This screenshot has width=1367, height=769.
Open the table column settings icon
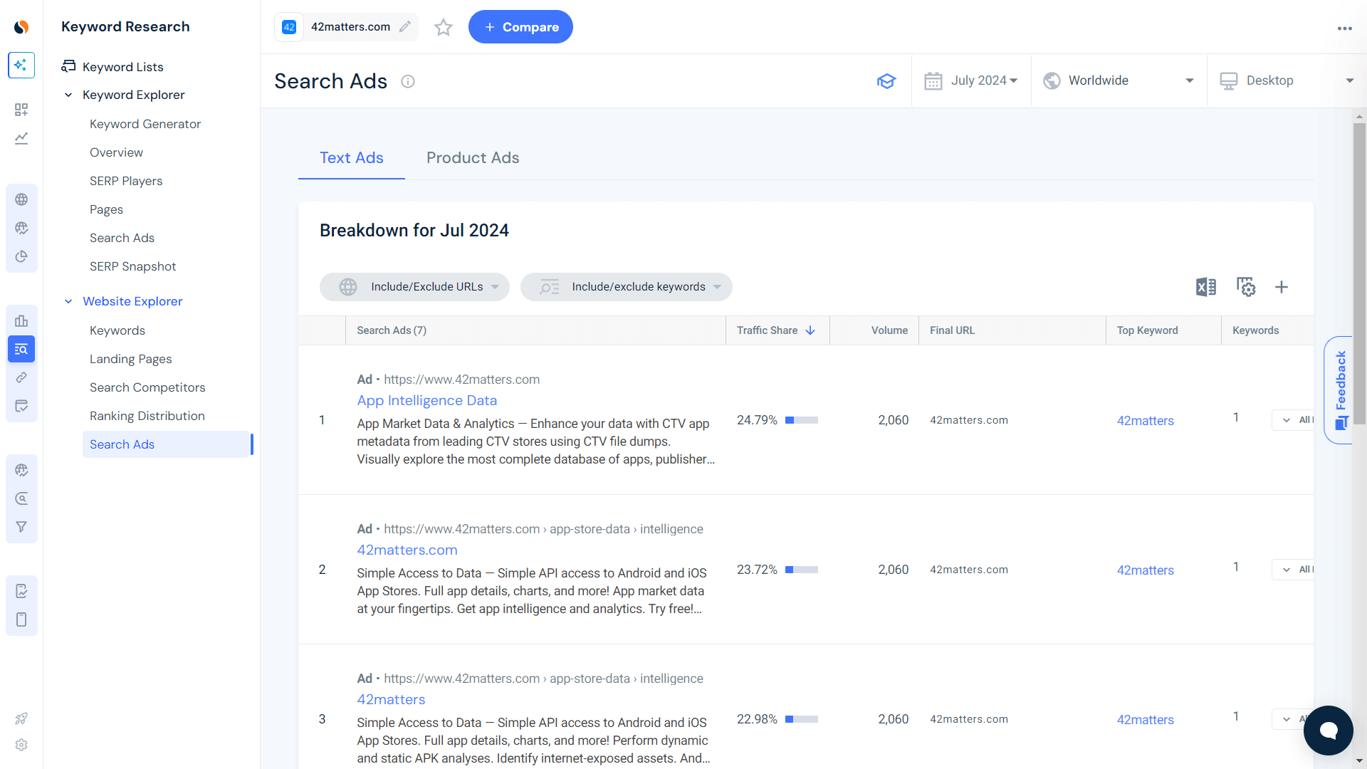click(1245, 287)
